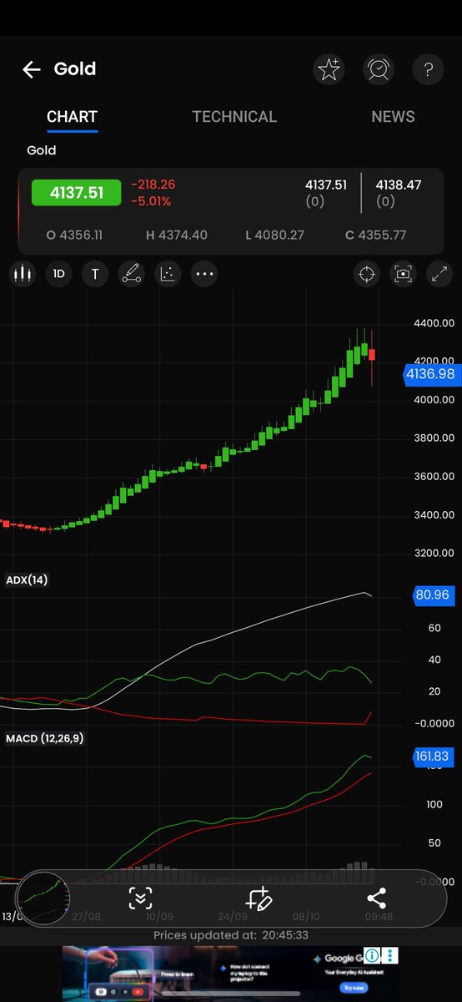Tap the latest red candlestick on chart
This screenshot has width=462, height=1002.
pos(372,355)
